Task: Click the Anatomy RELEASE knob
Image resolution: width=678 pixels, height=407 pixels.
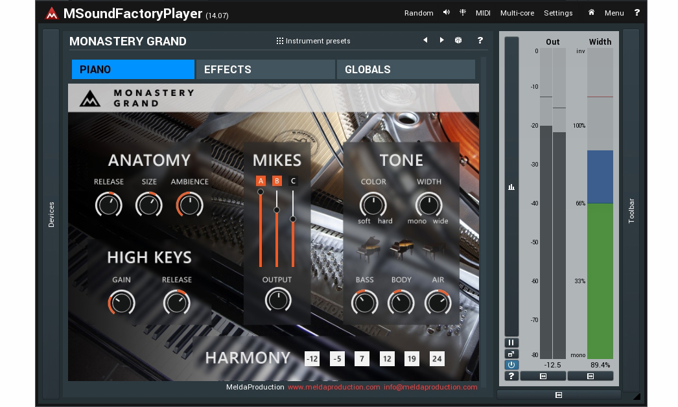Action: 108,204
